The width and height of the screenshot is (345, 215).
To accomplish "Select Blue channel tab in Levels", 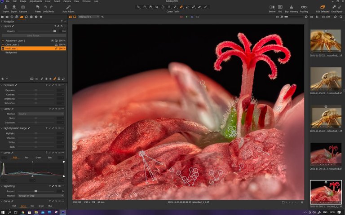I will tap(50, 158).
